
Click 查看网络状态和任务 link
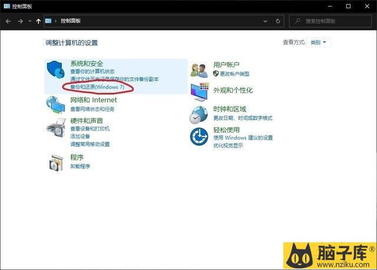point(92,109)
